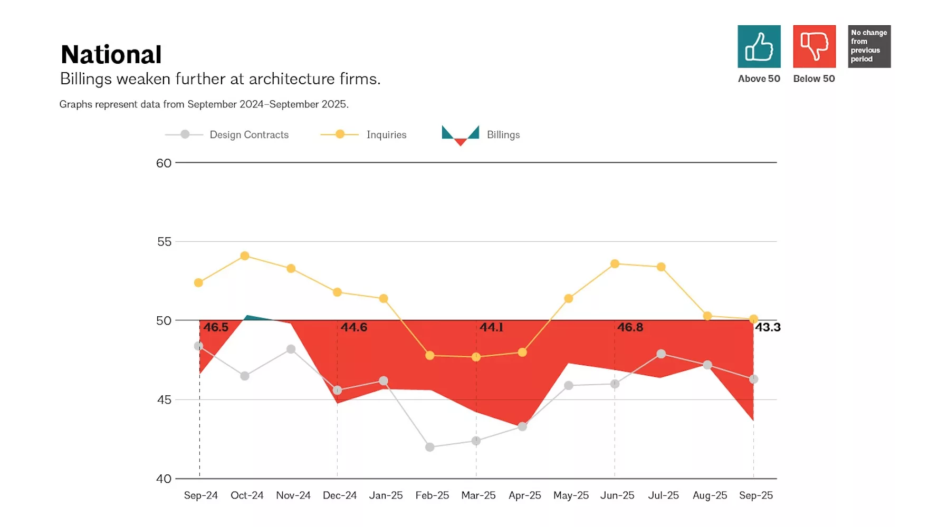Click the Mar-25 axis label
The height and width of the screenshot is (527, 938).
[478, 495]
